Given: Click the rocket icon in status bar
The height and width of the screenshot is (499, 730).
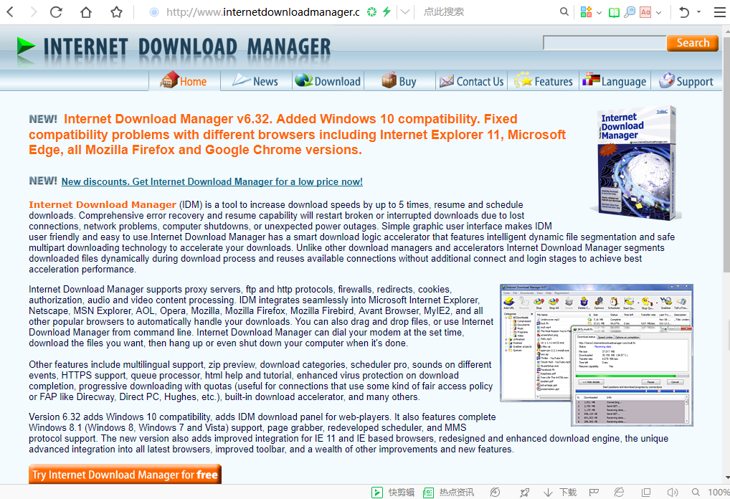Looking at the screenshot, I should tap(525, 493).
